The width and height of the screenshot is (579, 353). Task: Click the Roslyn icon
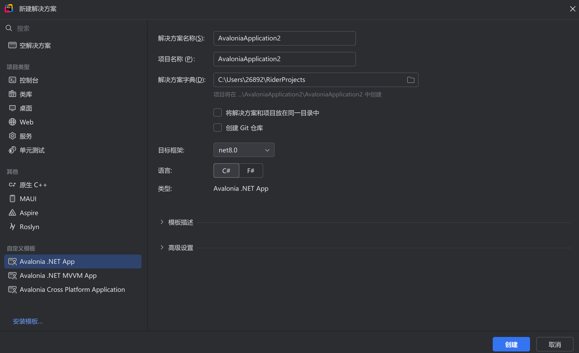(12, 227)
